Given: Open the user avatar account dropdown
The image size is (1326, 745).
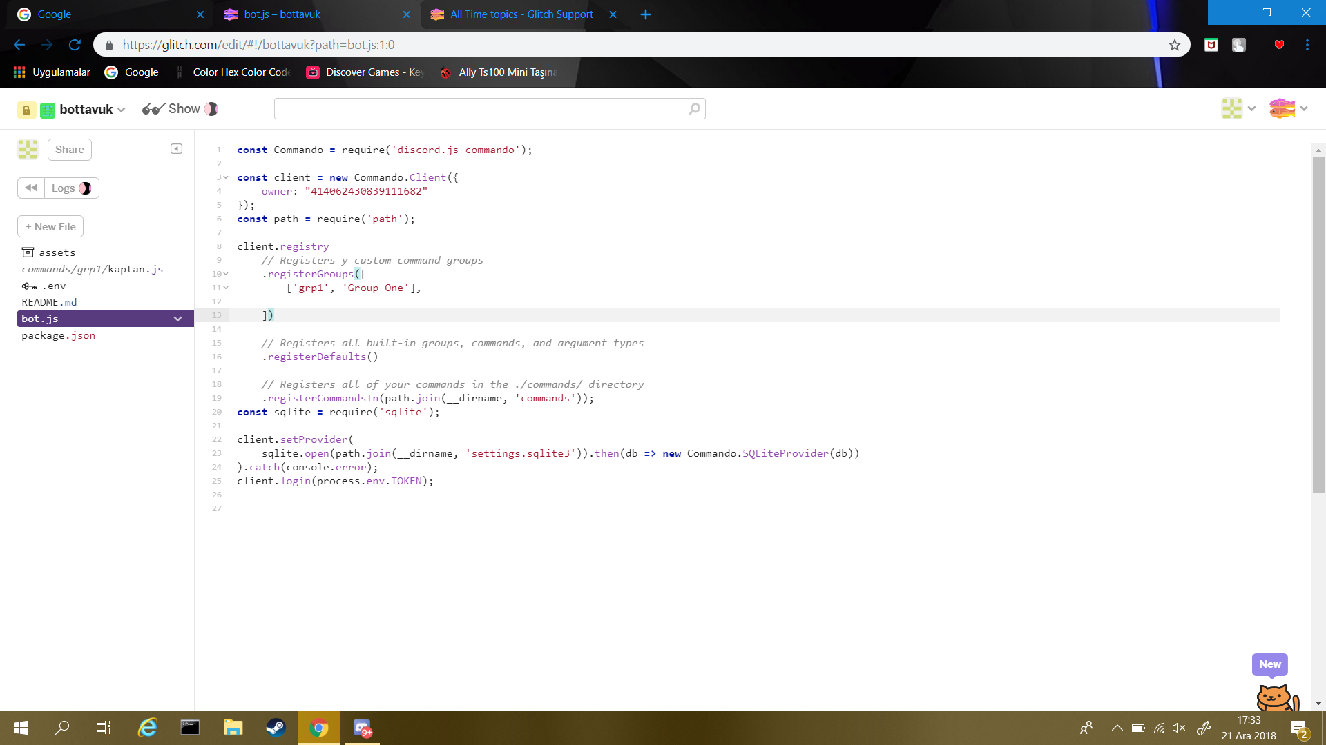Looking at the screenshot, I should click(x=1289, y=108).
